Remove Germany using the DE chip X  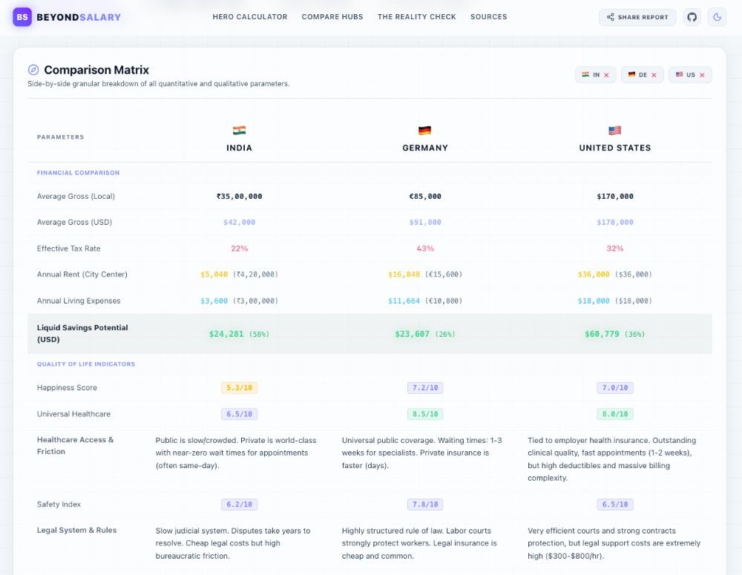[654, 75]
